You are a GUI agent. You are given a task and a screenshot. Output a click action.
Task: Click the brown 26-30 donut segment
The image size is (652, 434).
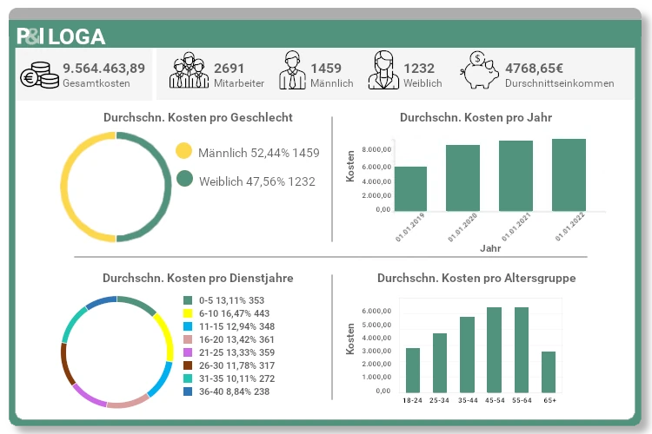pos(65,363)
